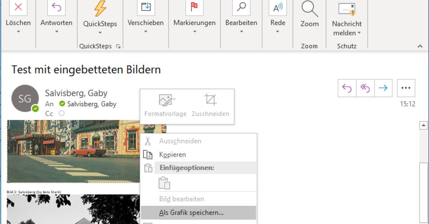Expand the Nachricht melden dropdown arrow
Viewport: 429px width, 224px height.
point(359,33)
